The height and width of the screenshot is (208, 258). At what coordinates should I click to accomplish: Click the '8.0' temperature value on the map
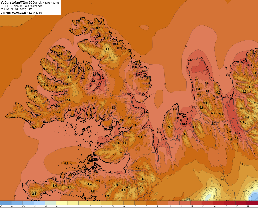[135, 125]
